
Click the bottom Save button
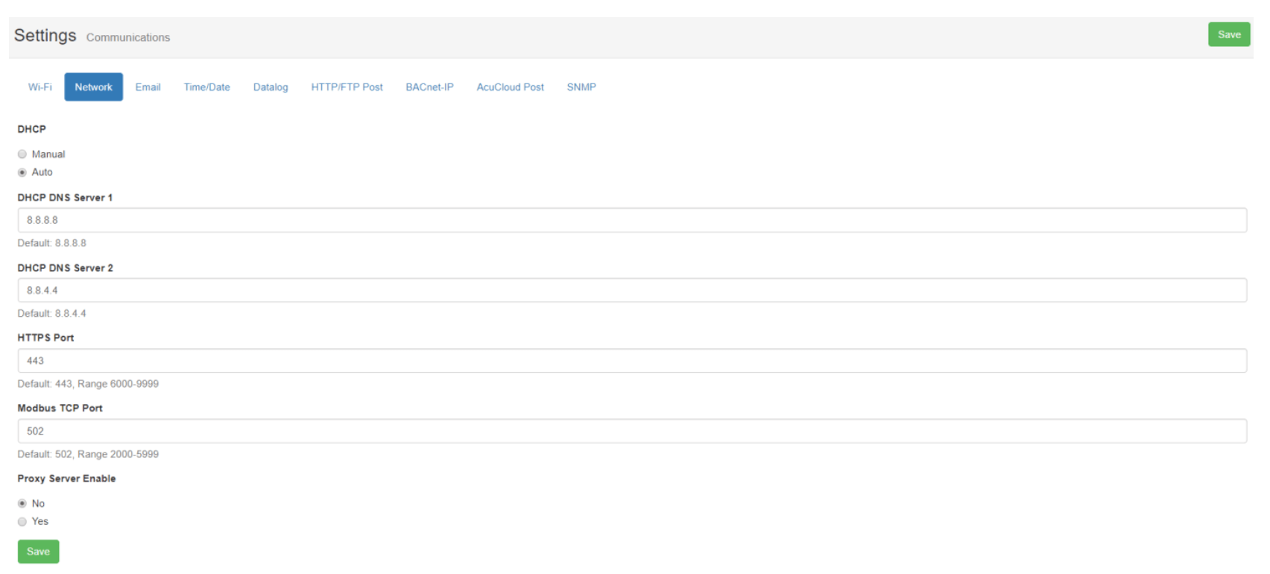38,552
